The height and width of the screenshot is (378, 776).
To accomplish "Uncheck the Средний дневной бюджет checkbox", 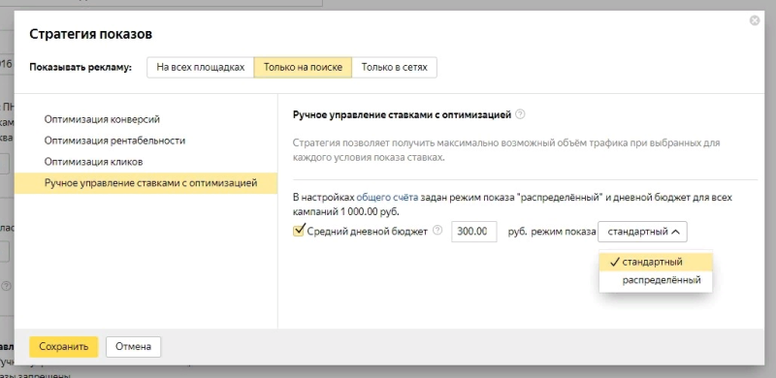I will tap(299, 231).
